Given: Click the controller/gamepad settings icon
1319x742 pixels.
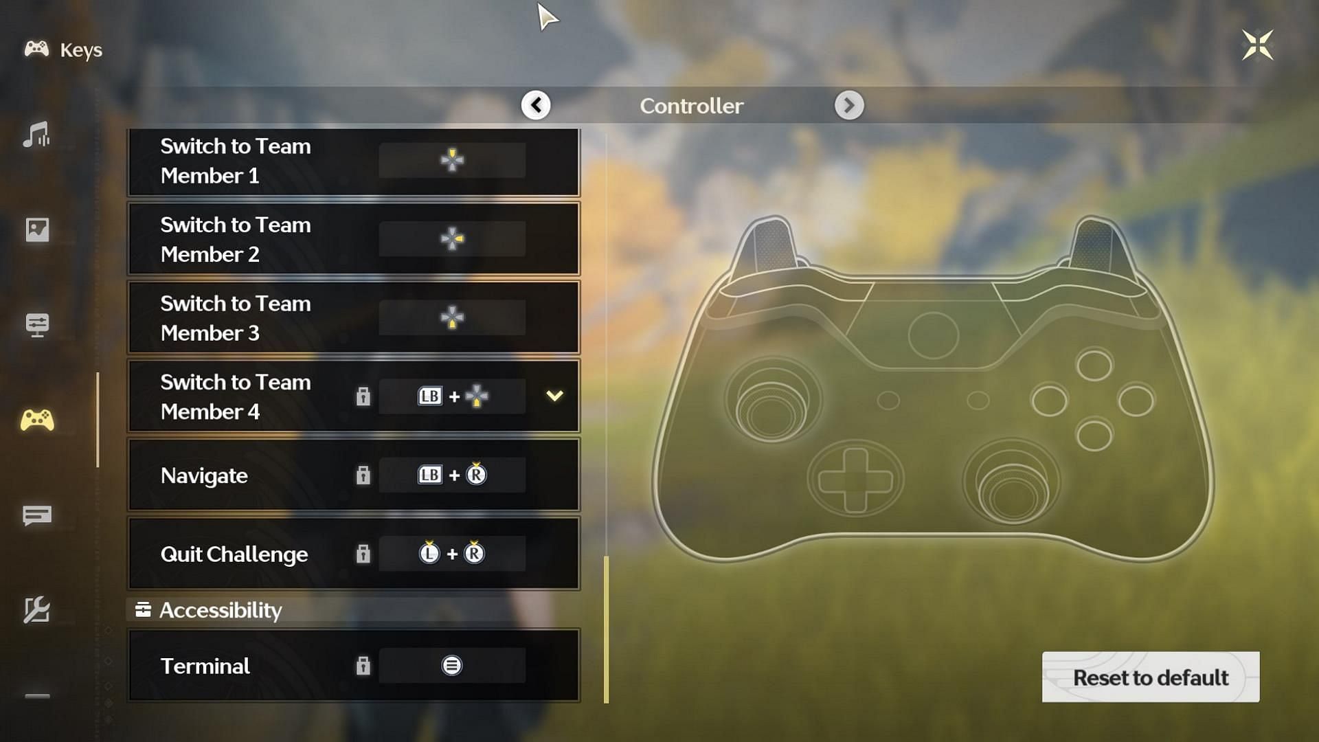Looking at the screenshot, I should pos(36,418).
